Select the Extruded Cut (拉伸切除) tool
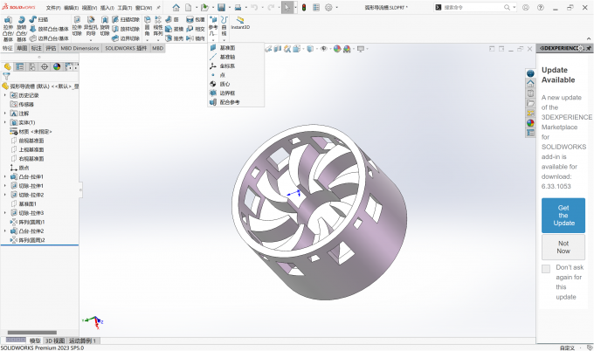 click(x=77, y=26)
